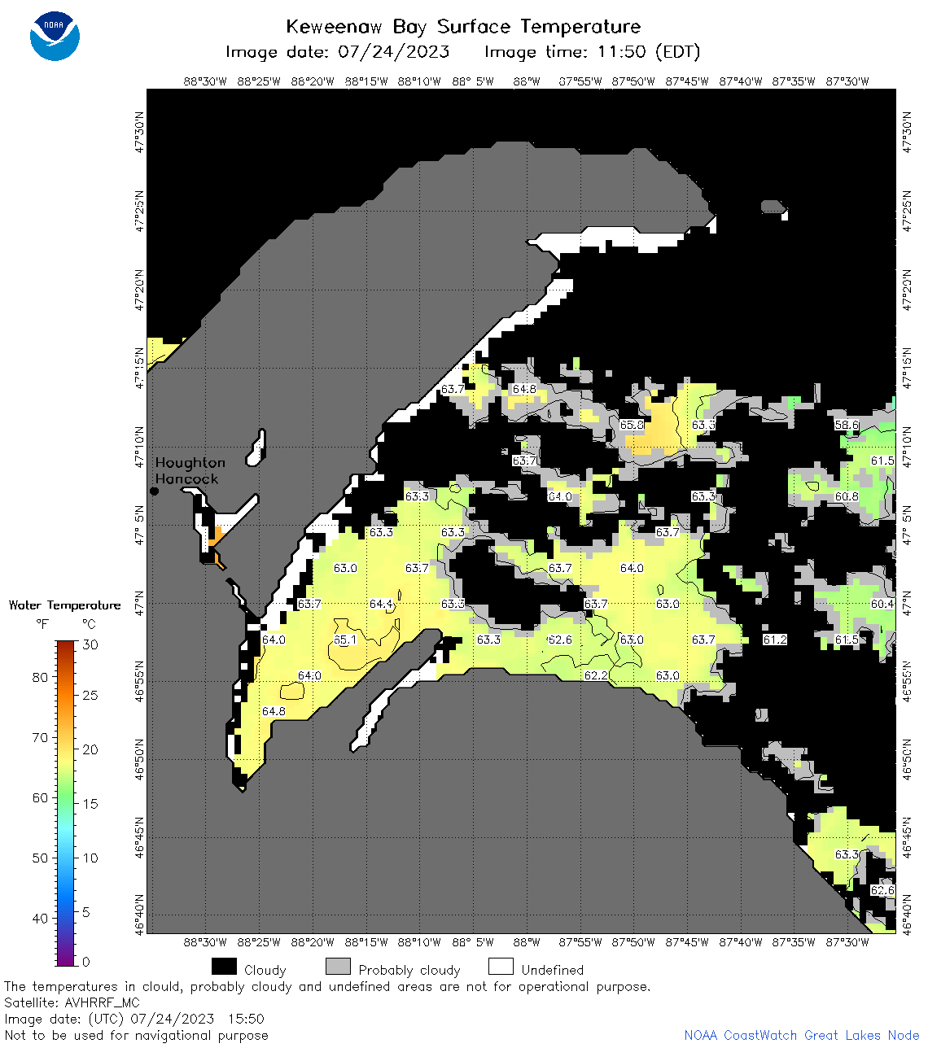
Task: Click the 50 Fahrenheit tick on the scale
Action: [x=40, y=858]
